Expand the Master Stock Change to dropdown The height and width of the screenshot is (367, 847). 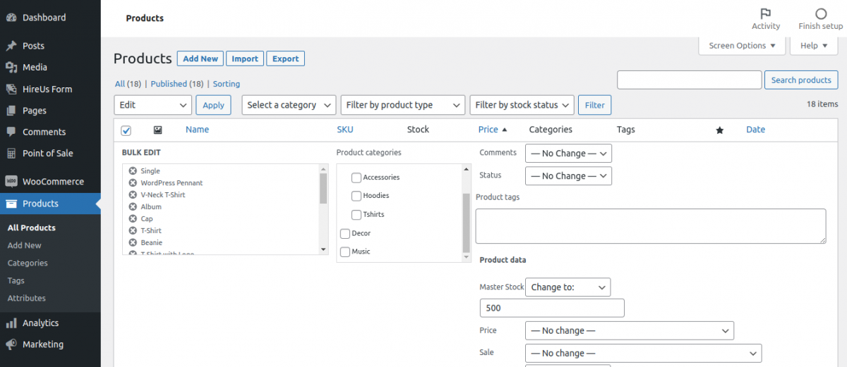568,287
